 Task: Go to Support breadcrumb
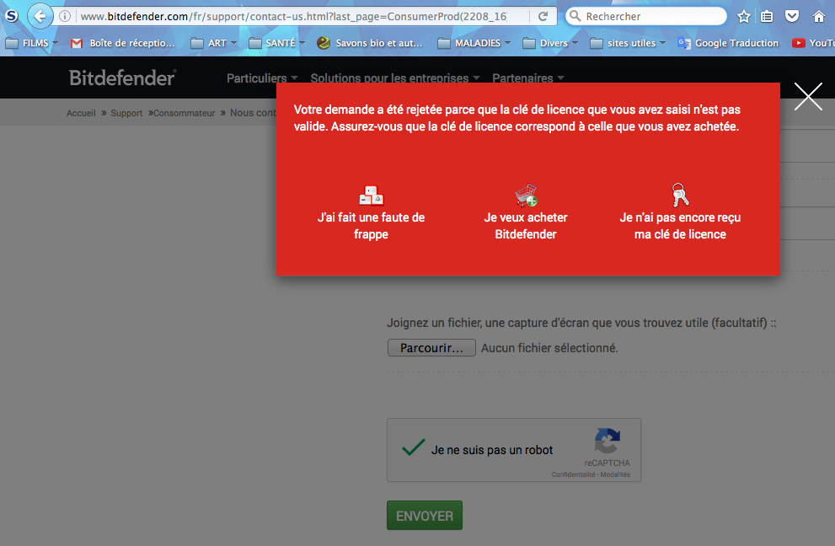pyautogui.click(x=126, y=113)
